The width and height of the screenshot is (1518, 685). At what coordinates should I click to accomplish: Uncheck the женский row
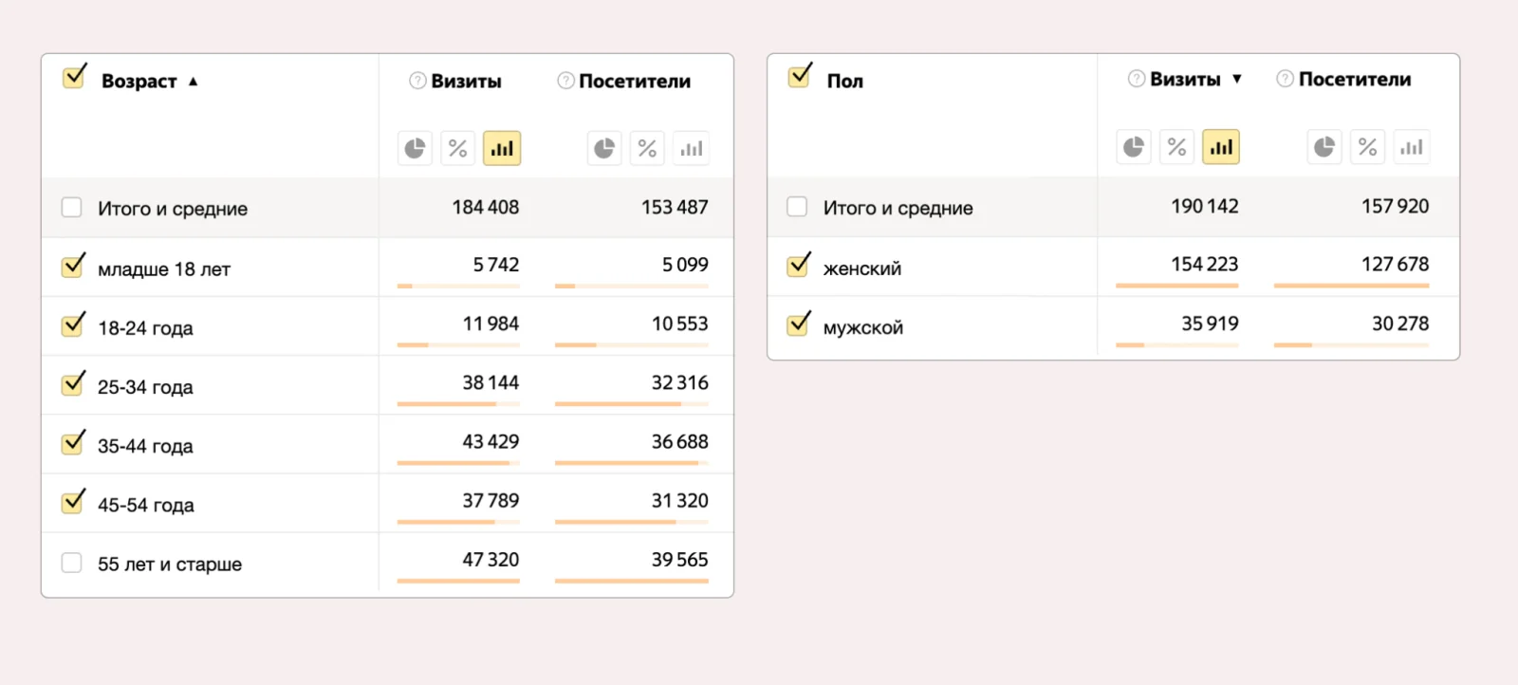[799, 265]
